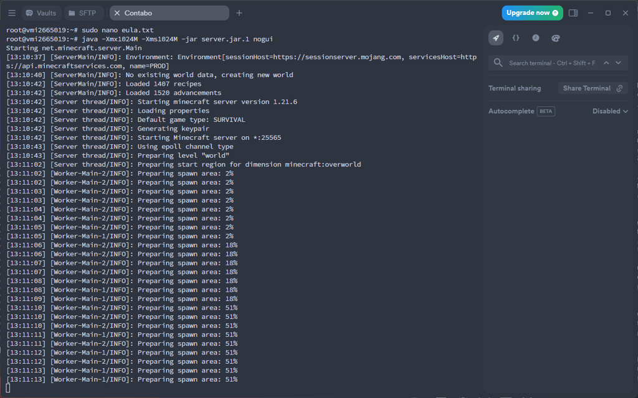Click the link icon in Share Terminal
638x398 pixels.
619,88
